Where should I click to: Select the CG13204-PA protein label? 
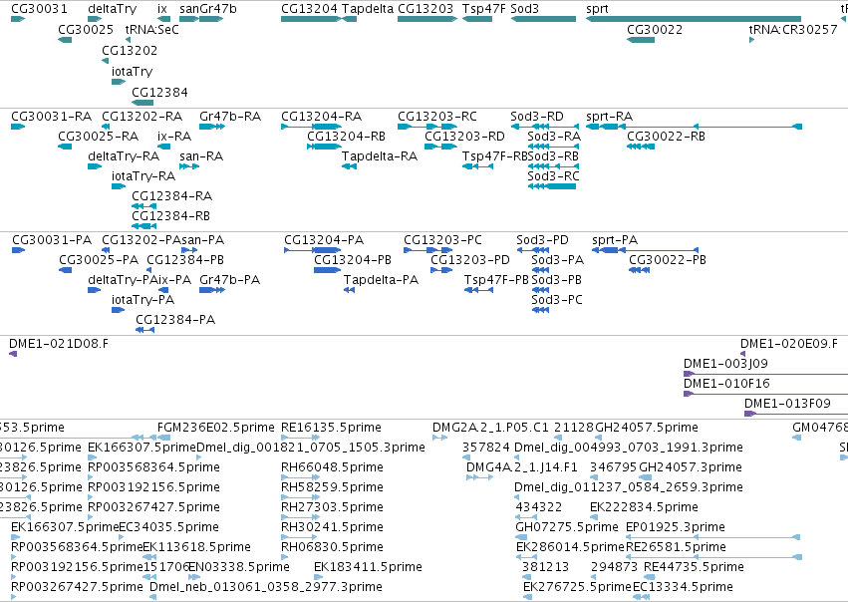pos(324,239)
